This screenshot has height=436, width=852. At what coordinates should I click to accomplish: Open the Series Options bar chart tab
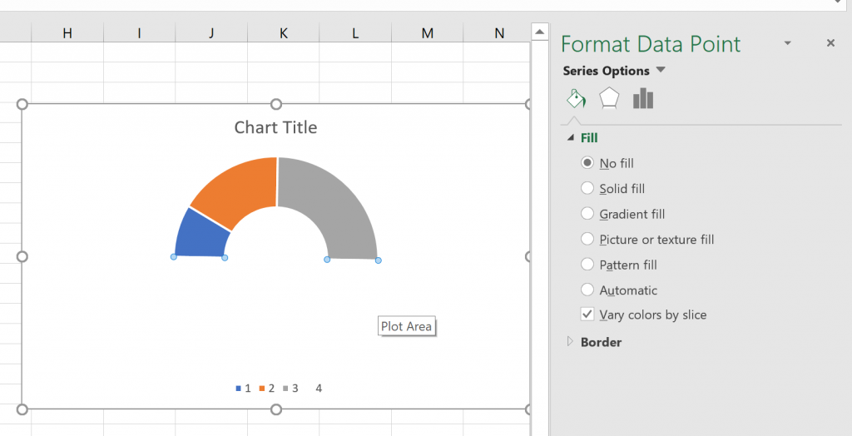click(x=642, y=99)
